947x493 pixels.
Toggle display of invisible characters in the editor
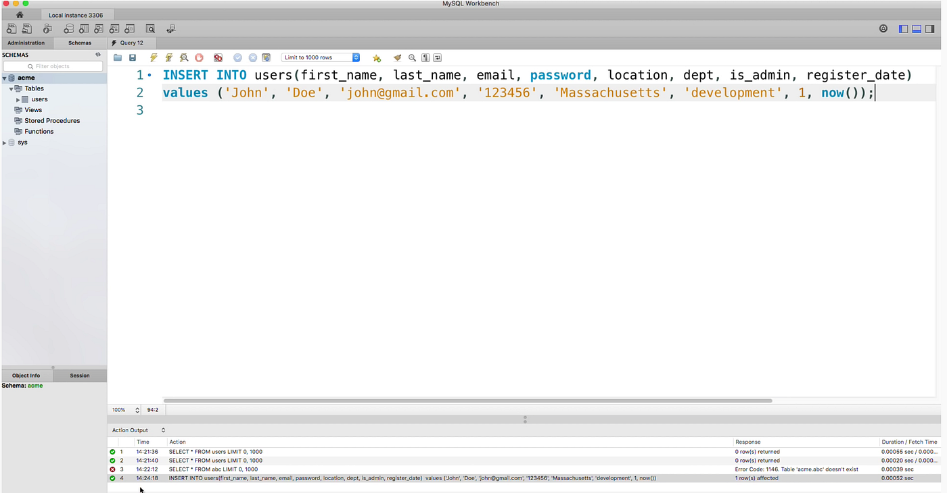click(425, 57)
